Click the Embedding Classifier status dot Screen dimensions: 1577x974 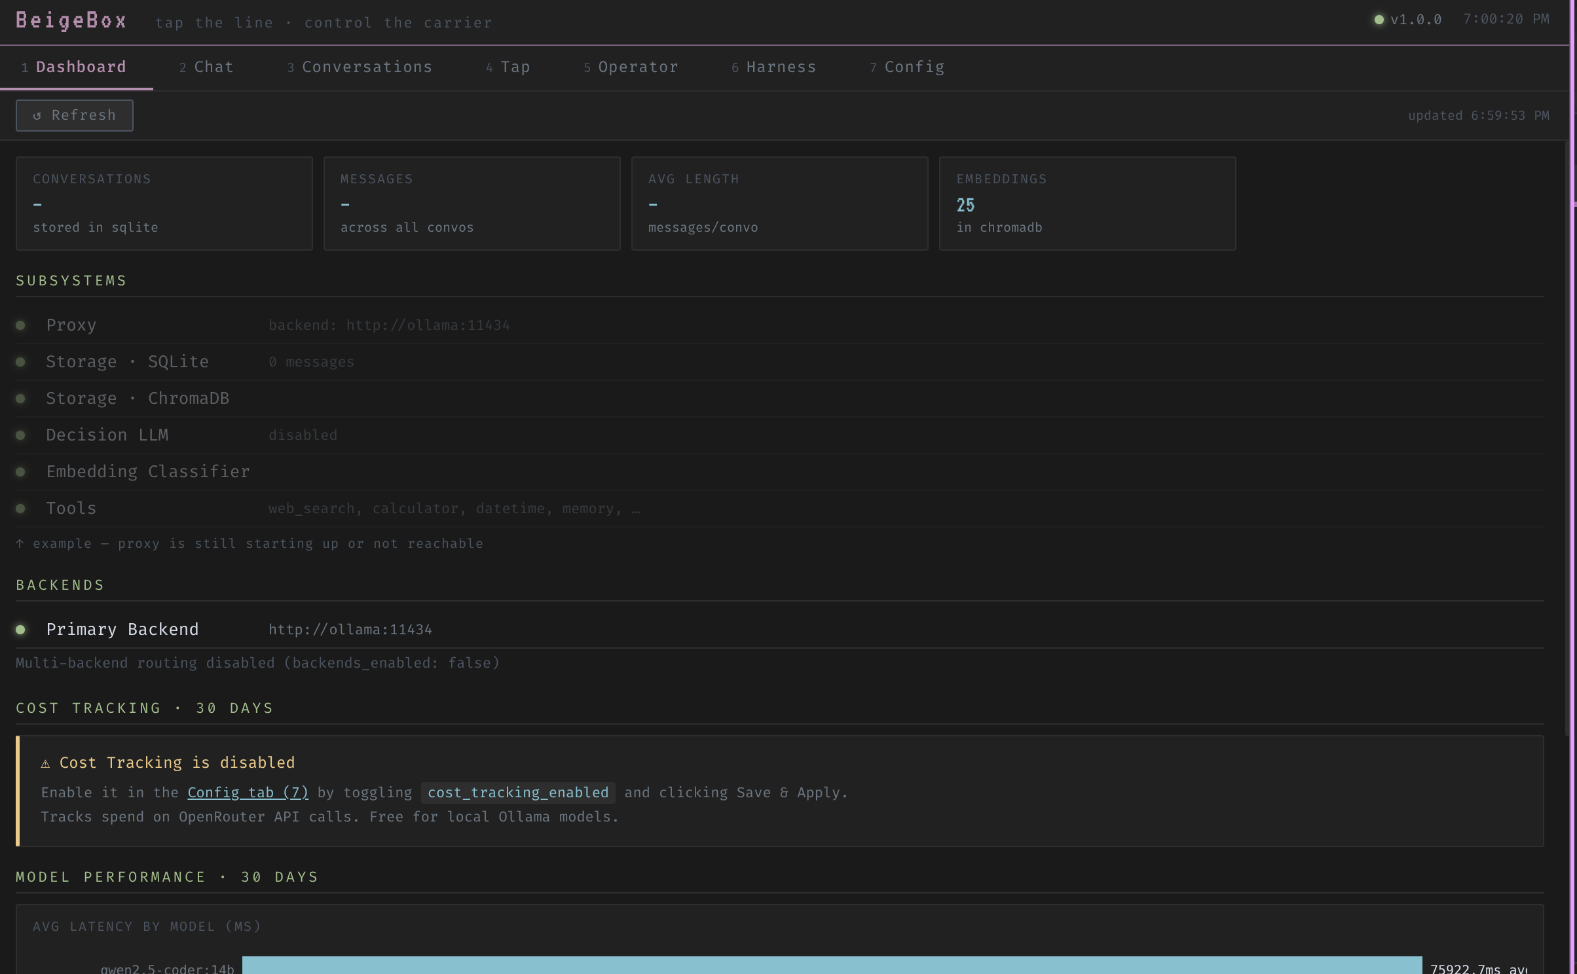[x=21, y=472]
